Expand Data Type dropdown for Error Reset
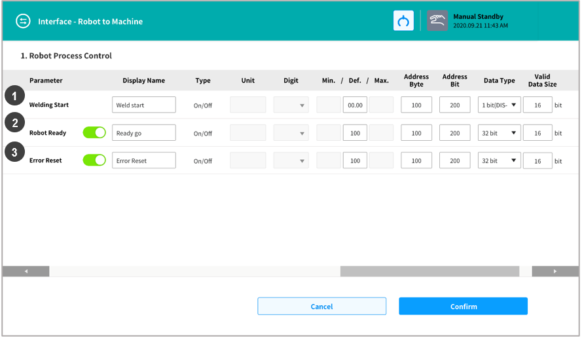 pyautogui.click(x=499, y=160)
